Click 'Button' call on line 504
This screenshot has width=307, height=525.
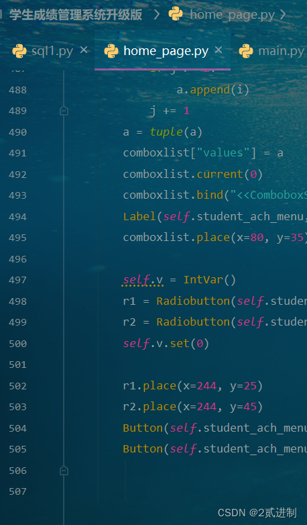tap(143, 428)
